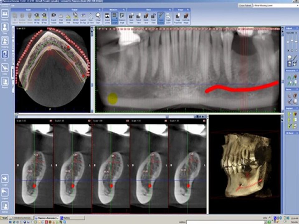Viewport: 299px width, 224px height.
Task: Toggle the highlighted crosshair tool in the View group
Action: point(161,18)
